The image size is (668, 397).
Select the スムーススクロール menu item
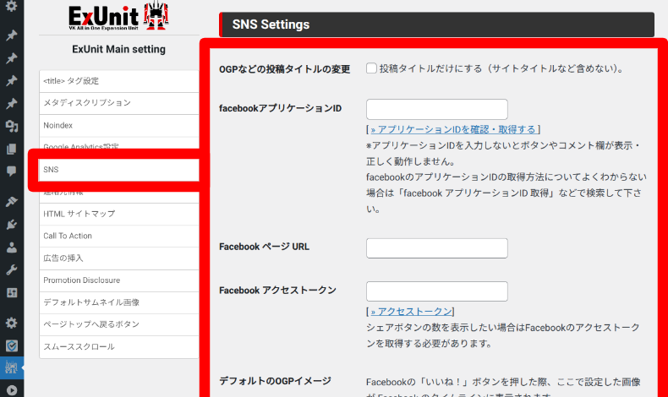tap(119, 346)
